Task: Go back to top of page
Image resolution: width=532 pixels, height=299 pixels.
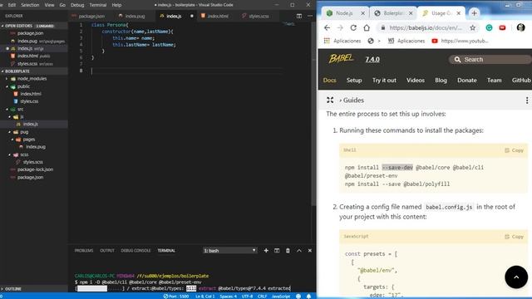Action: tap(516, 277)
